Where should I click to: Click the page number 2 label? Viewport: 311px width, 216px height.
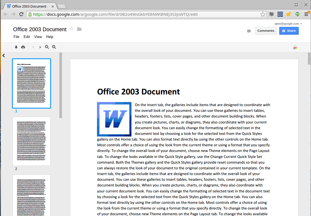tap(16, 169)
